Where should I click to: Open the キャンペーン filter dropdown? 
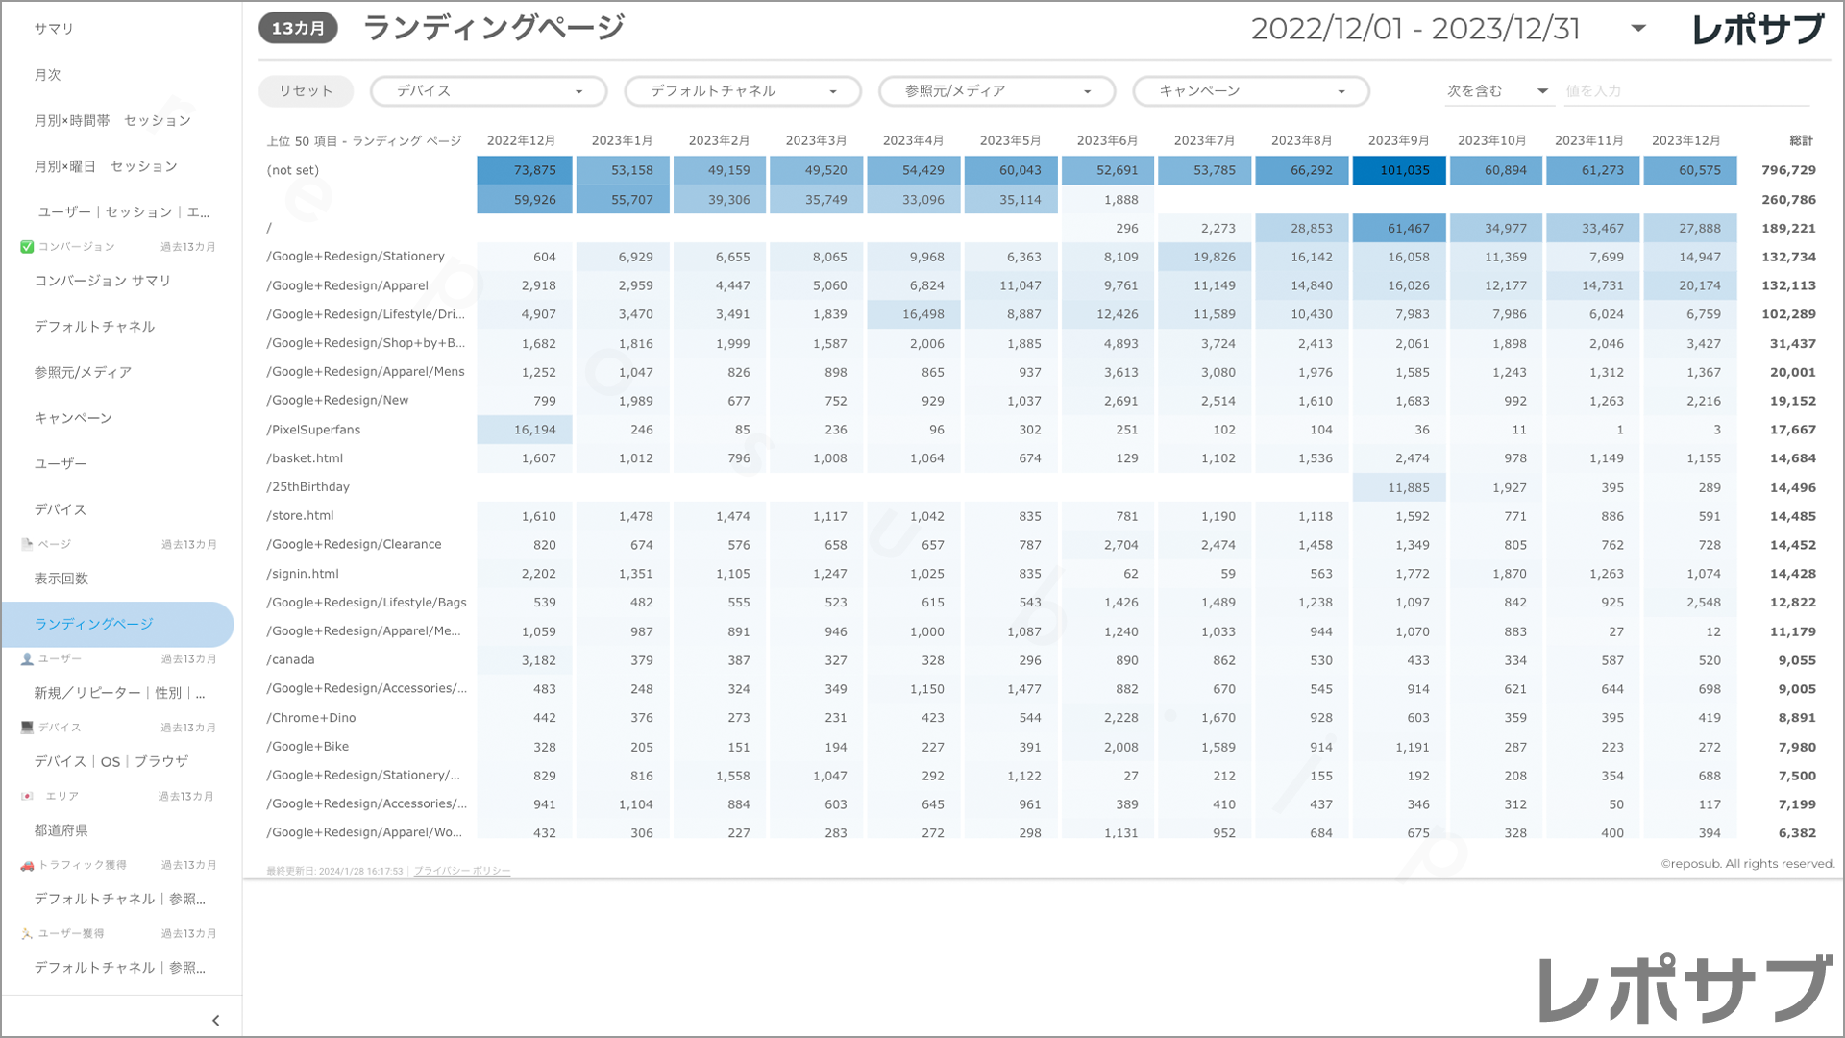tap(1250, 91)
